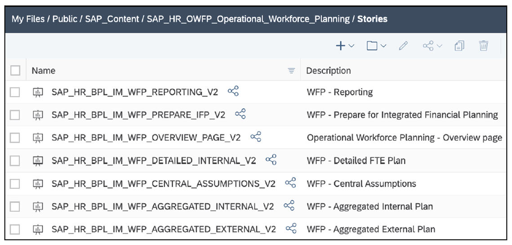Check the WFP_OVERVIEW_PAGE_V2 row checkbox
The width and height of the screenshot is (512, 245).
[15, 138]
